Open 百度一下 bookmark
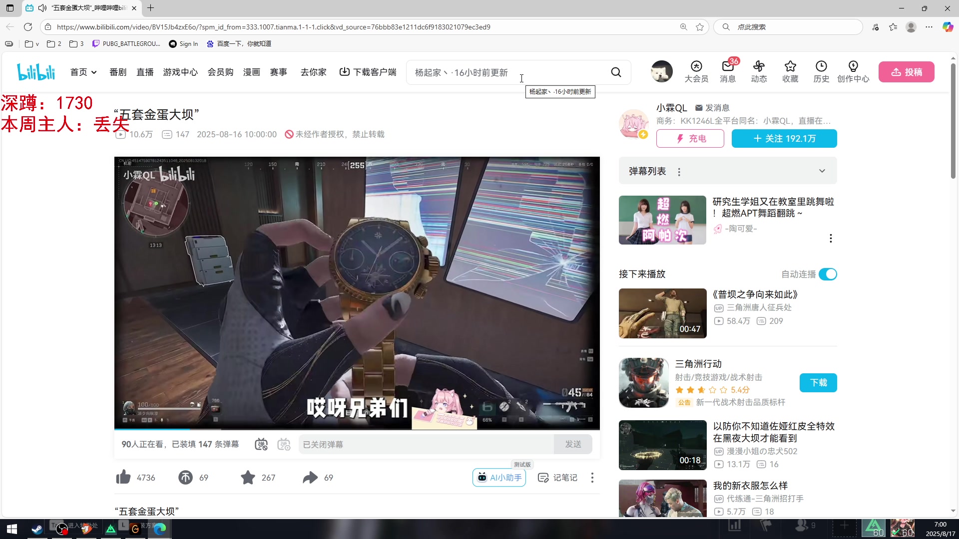Screen dimensions: 959x539 pyautogui.click(x=239, y=44)
